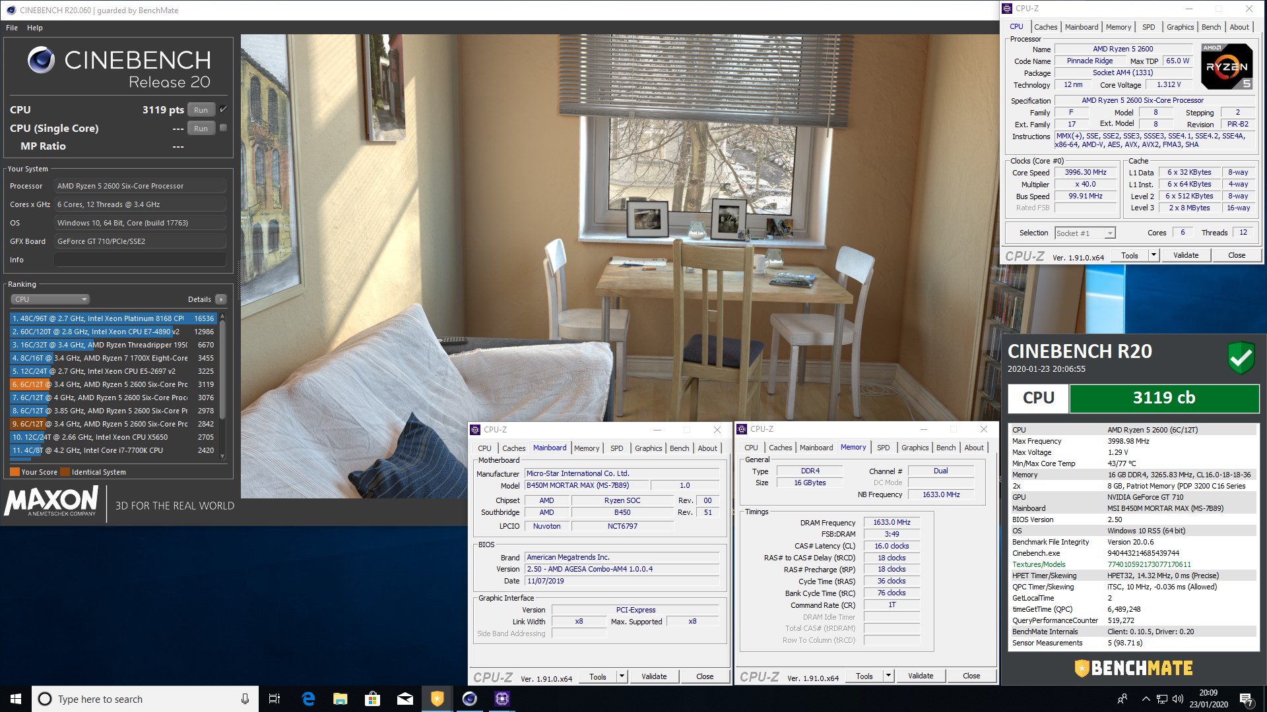This screenshot has width=1267, height=712.
Task: Open the Ranking CPU dropdown
Action: [50, 299]
